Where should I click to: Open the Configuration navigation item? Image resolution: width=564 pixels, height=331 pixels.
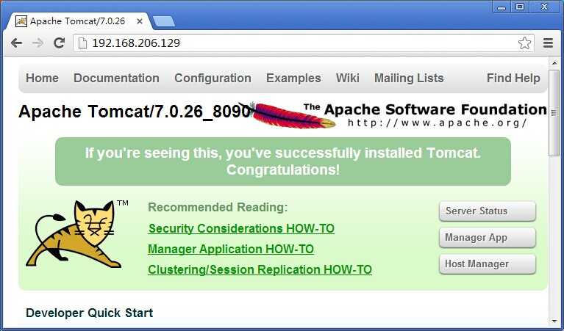pos(213,79)
